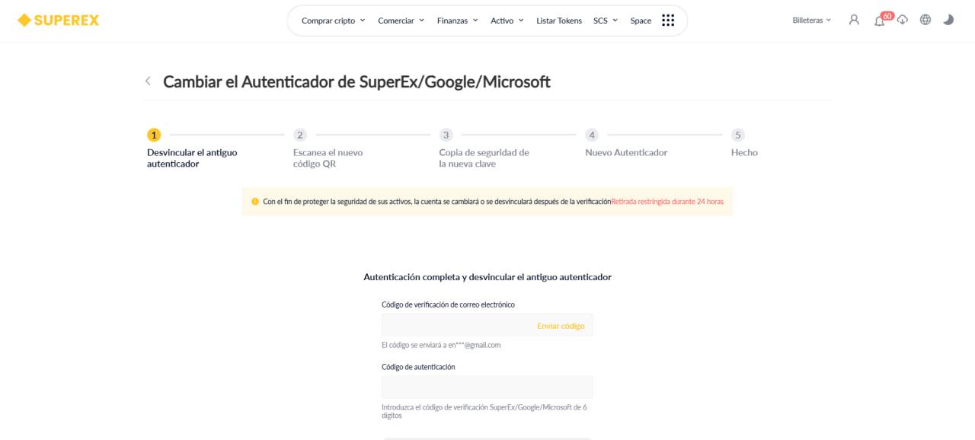The height and width of the screenshot is (440, 975).
Task: Open the Activo dropdown
Action: pos(504,21)
